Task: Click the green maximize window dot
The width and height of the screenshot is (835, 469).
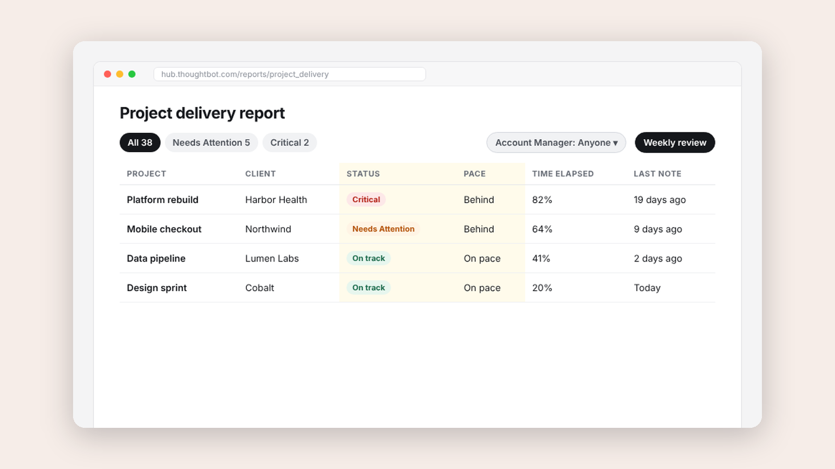Action: pos(132,74)
